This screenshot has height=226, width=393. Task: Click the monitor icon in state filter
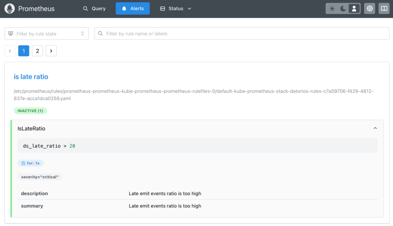coord(11,34)
